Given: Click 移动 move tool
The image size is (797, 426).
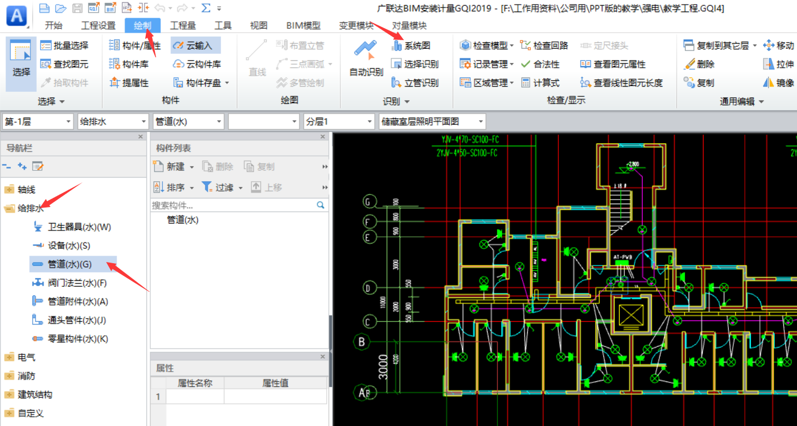Looking at the screenshot, I should coord(779,45).
